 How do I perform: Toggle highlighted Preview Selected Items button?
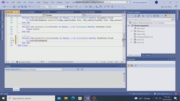click(x=168, y=16)
